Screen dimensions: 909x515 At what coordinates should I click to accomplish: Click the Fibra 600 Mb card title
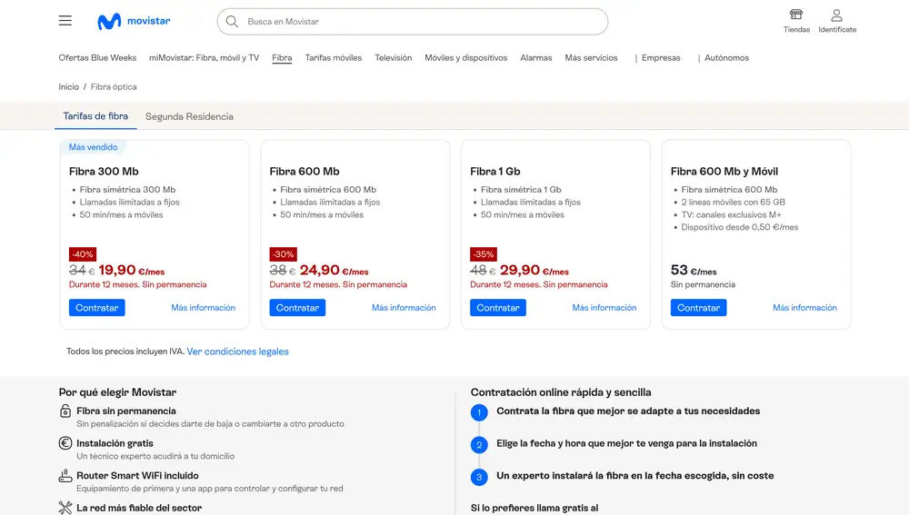[305, 172]
